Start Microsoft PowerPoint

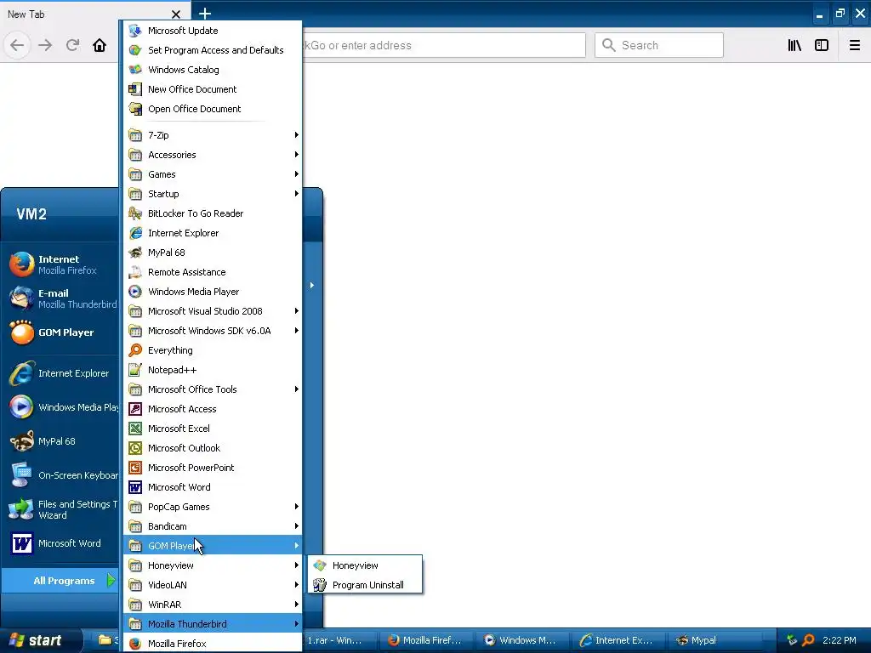(212, 468)
